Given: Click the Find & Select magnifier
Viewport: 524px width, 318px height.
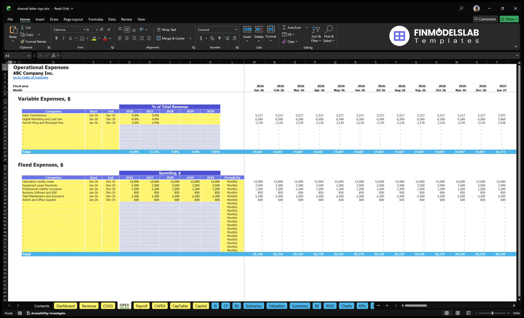Looking at the screenshot, I should click(x=329, y=34).
